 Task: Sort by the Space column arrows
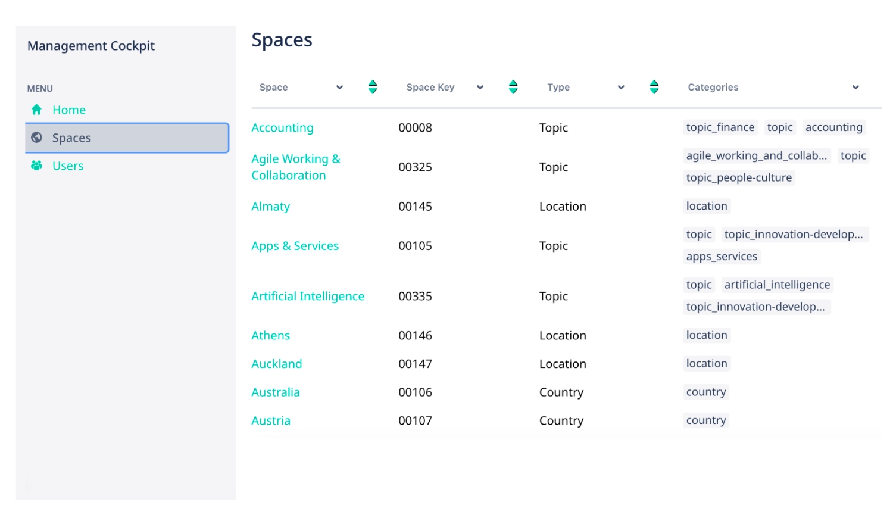coord(373,87)
